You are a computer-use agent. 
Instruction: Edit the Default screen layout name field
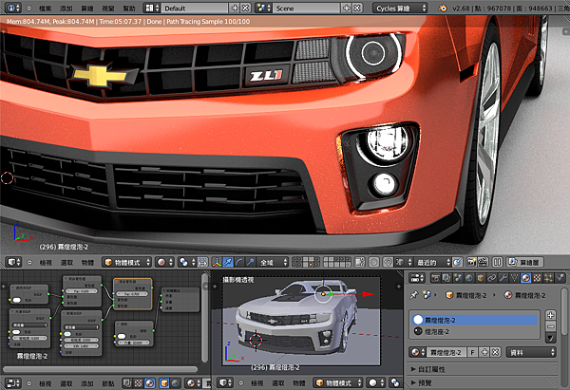(195, 8)
